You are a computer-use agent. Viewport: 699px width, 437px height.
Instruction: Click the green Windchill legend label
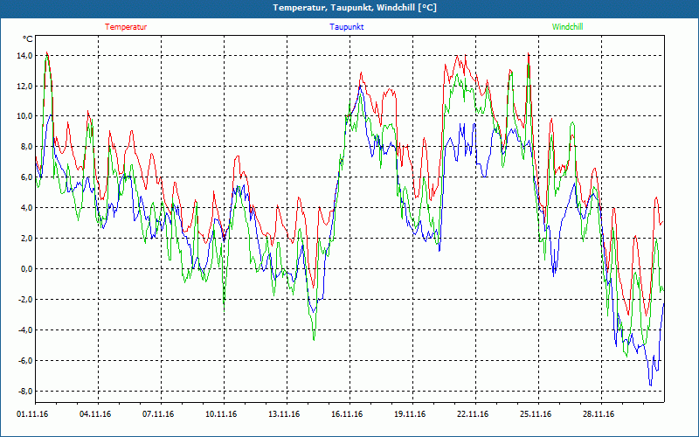pos(567,27)
